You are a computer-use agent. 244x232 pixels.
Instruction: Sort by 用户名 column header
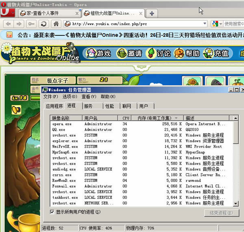(100, 118)
